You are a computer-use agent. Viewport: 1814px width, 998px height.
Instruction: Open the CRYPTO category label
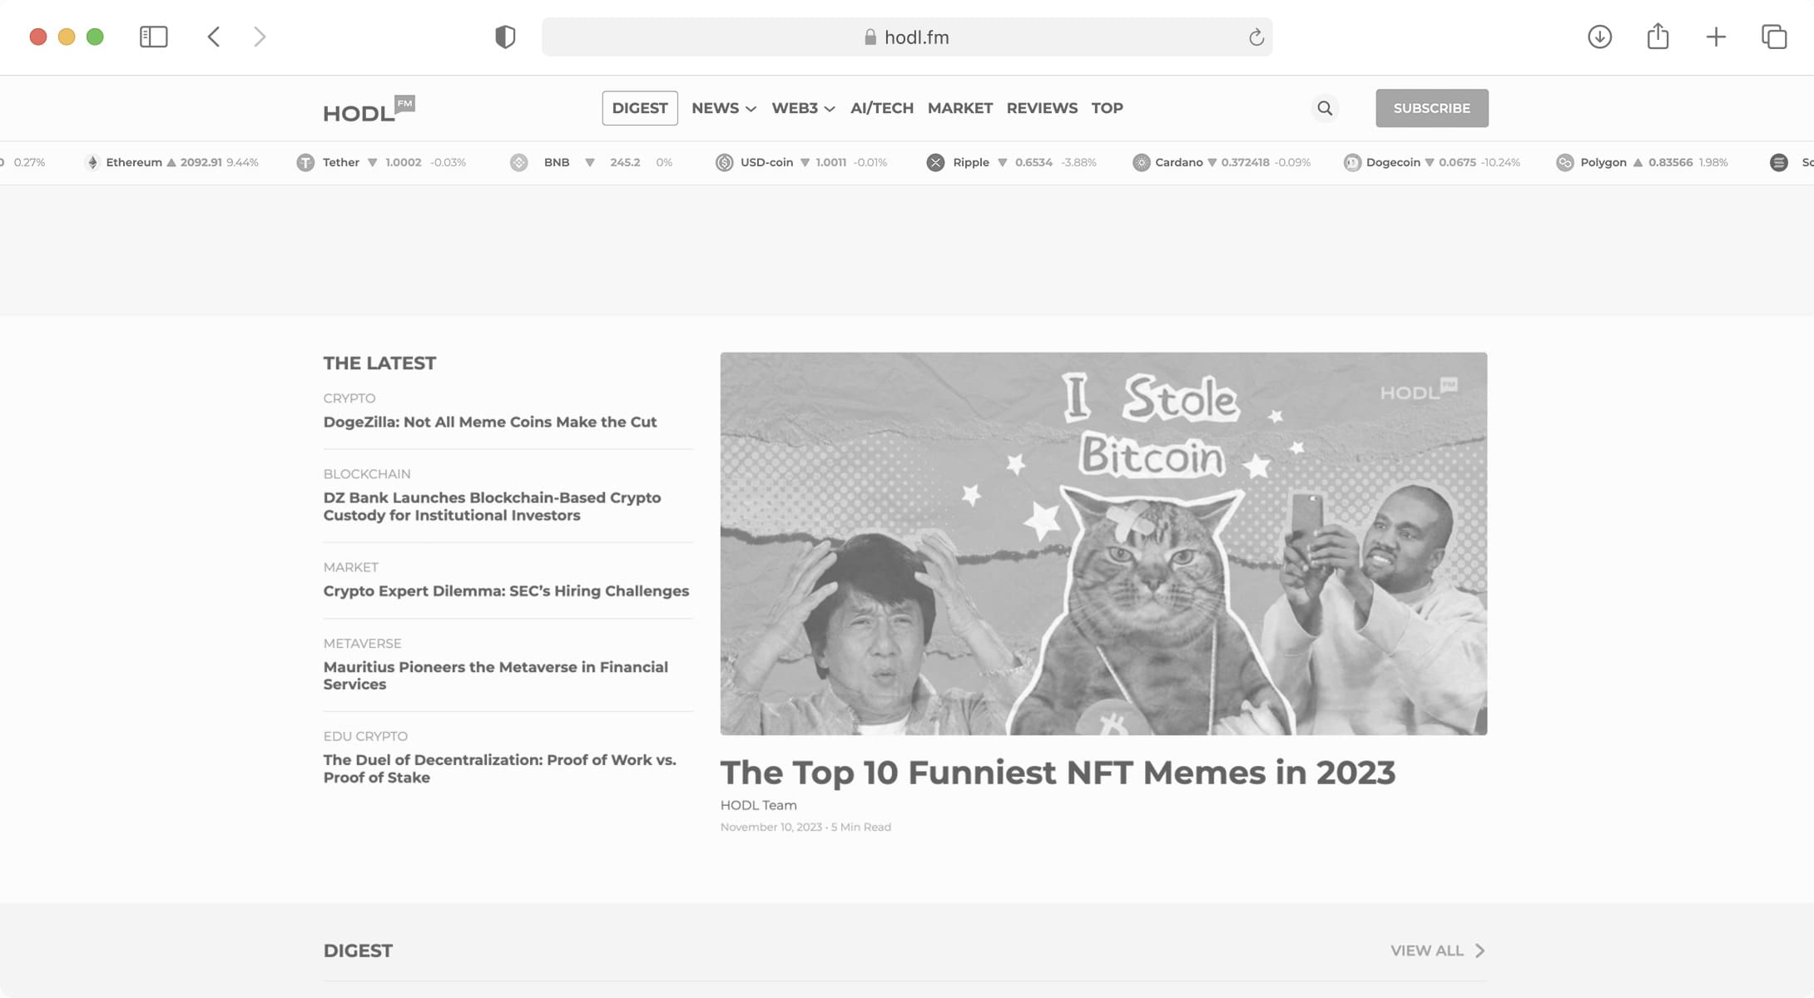[349, 398]
